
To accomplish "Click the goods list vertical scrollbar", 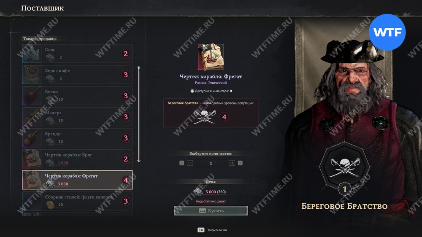I will (x=139, y=114).
